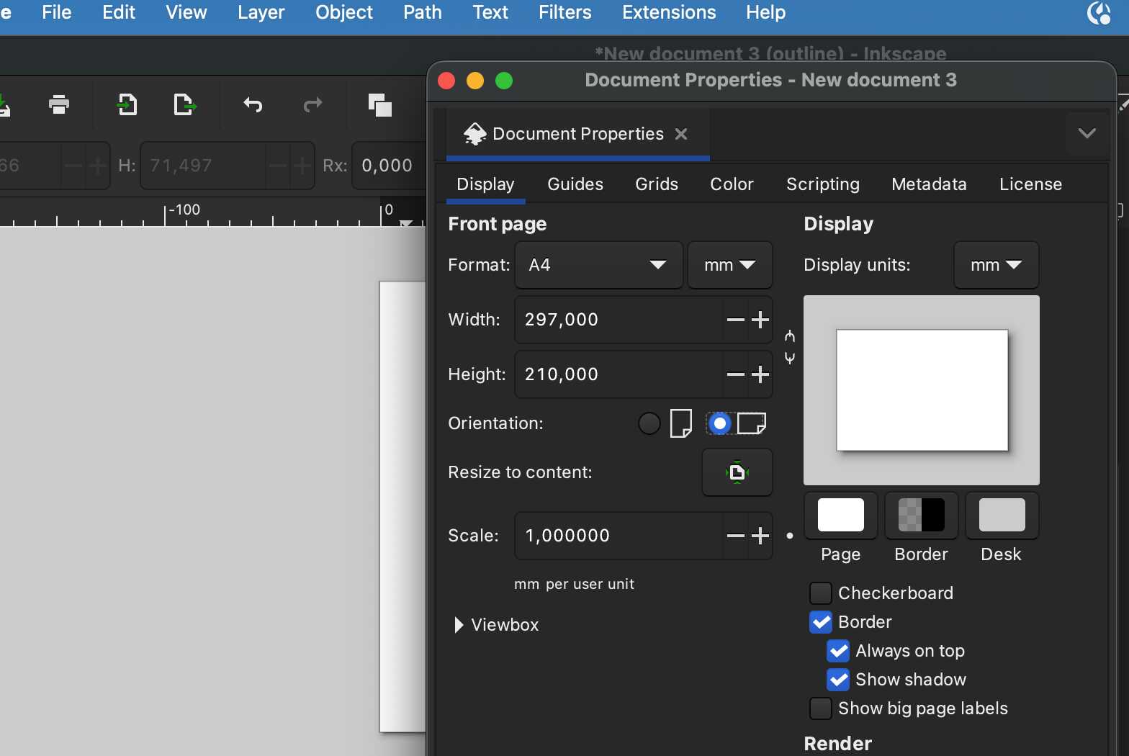1129x756 pixels.
Task: Open the Edit menu
Action: tap(119, 13)
